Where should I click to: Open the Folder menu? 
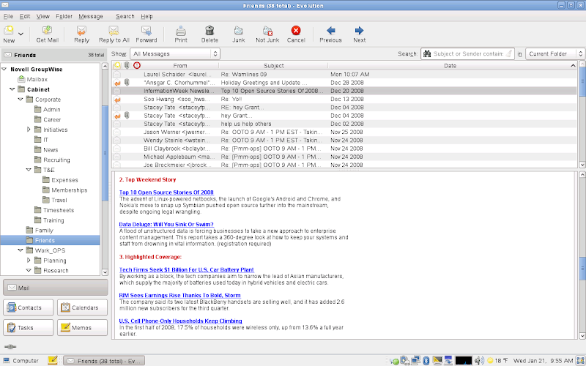pyautogui.click(x=64, y=16)
